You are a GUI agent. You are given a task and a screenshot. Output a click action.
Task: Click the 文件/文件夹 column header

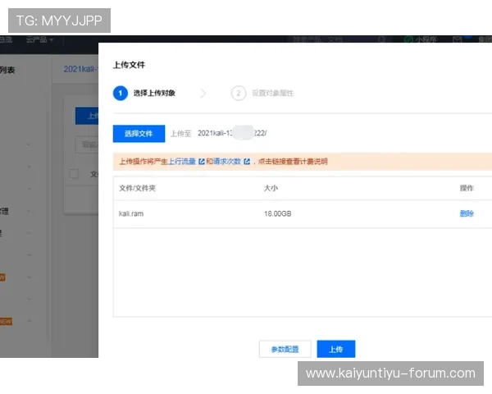[x=137, y=188]
